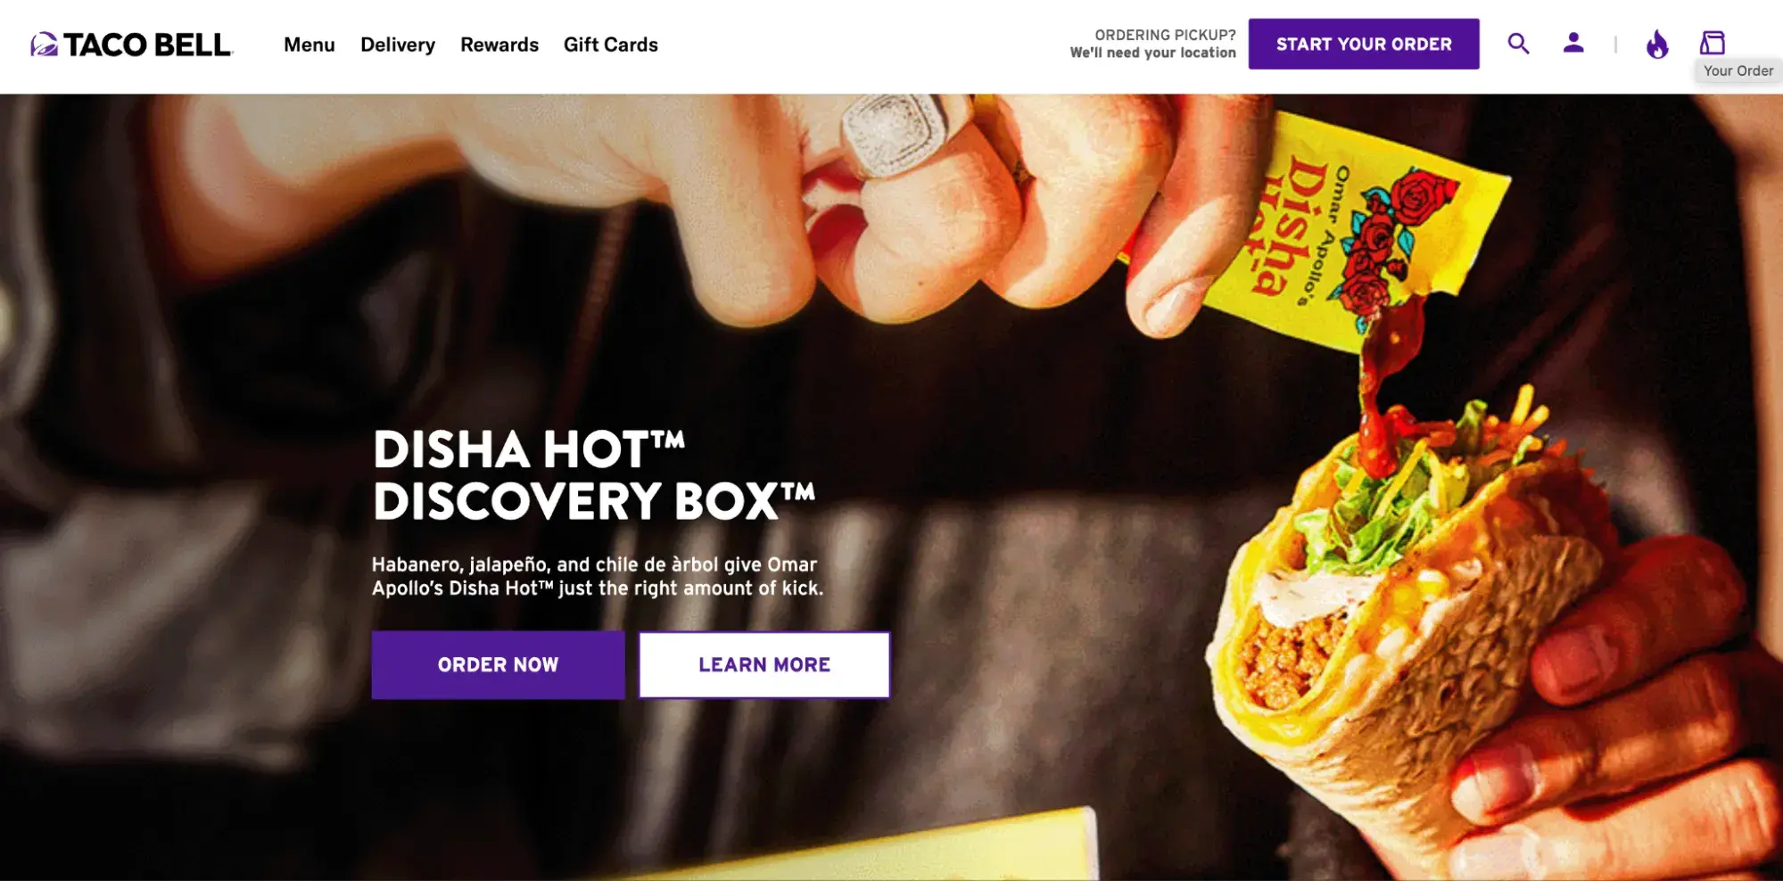This screenshot has height=881, width=1783.
Task: Open the Menu navigation item
Action: point(310,45)
